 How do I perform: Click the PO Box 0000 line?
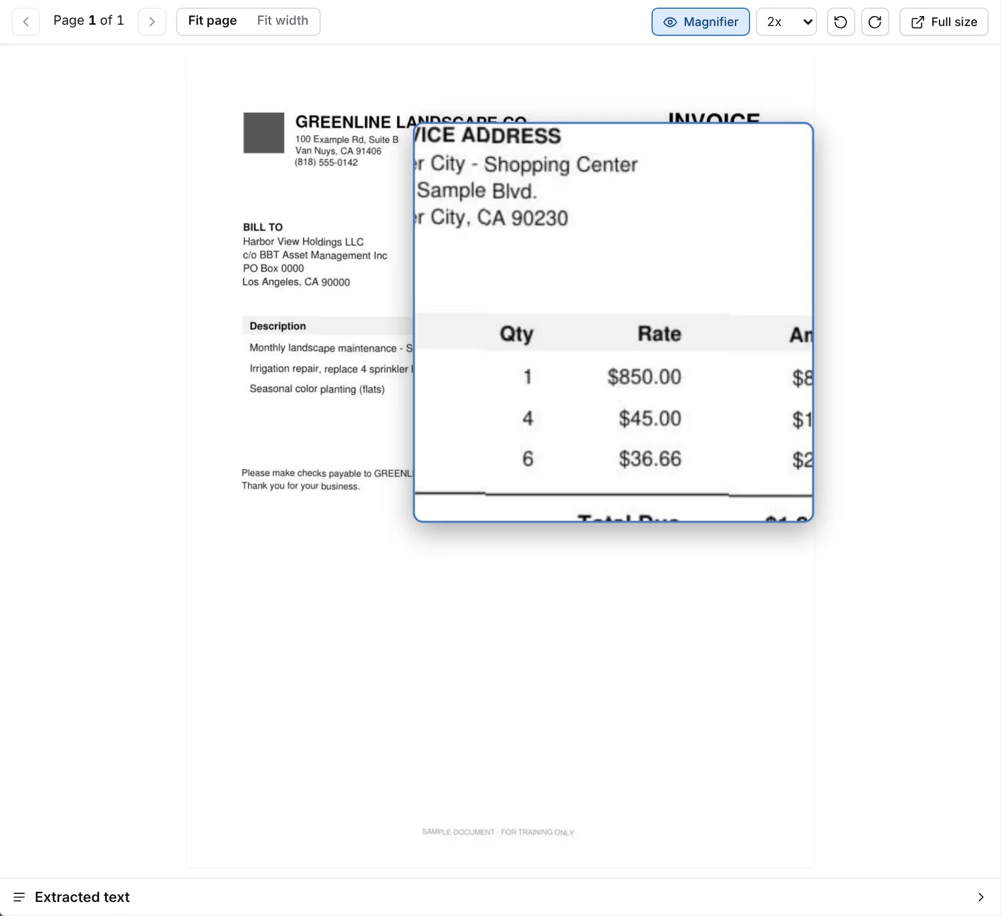[x=273, y=269]
